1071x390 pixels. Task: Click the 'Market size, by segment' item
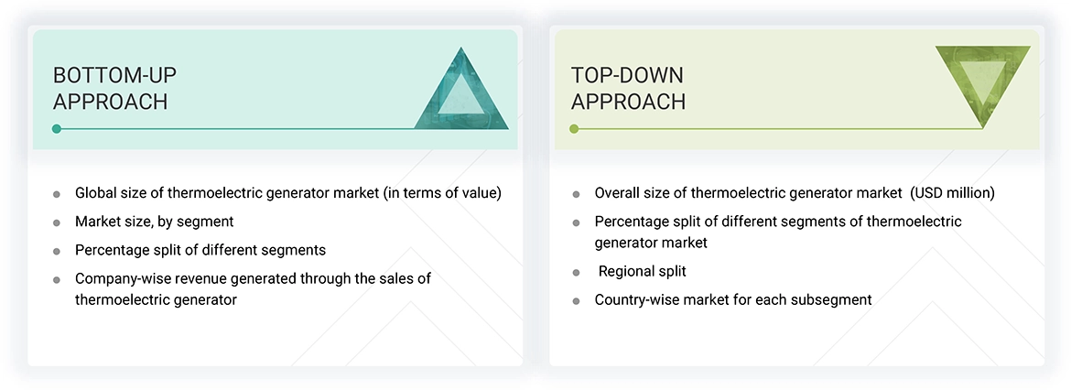pyautogui.click(x=154, y=222)
